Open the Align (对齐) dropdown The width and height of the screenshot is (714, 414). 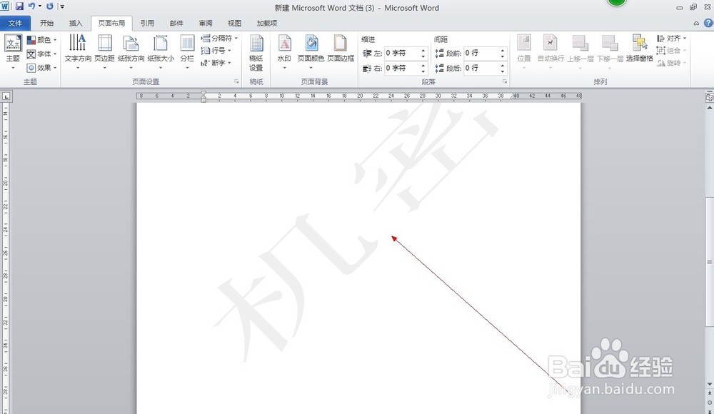pos(671,39)
